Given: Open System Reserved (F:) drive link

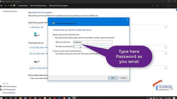Looking at the screenshot, I should pyautogui.click(x=38, y=68).
